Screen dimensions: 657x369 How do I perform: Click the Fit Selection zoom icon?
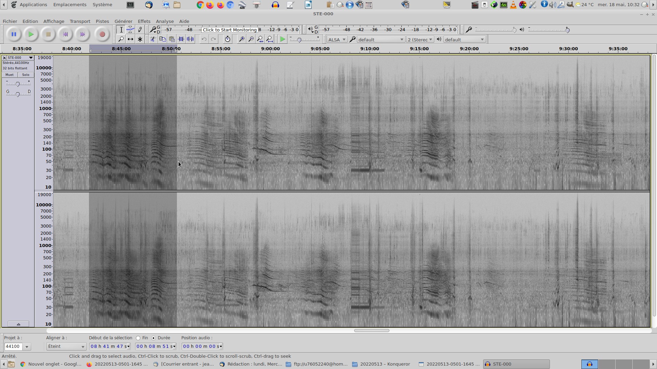260,39
